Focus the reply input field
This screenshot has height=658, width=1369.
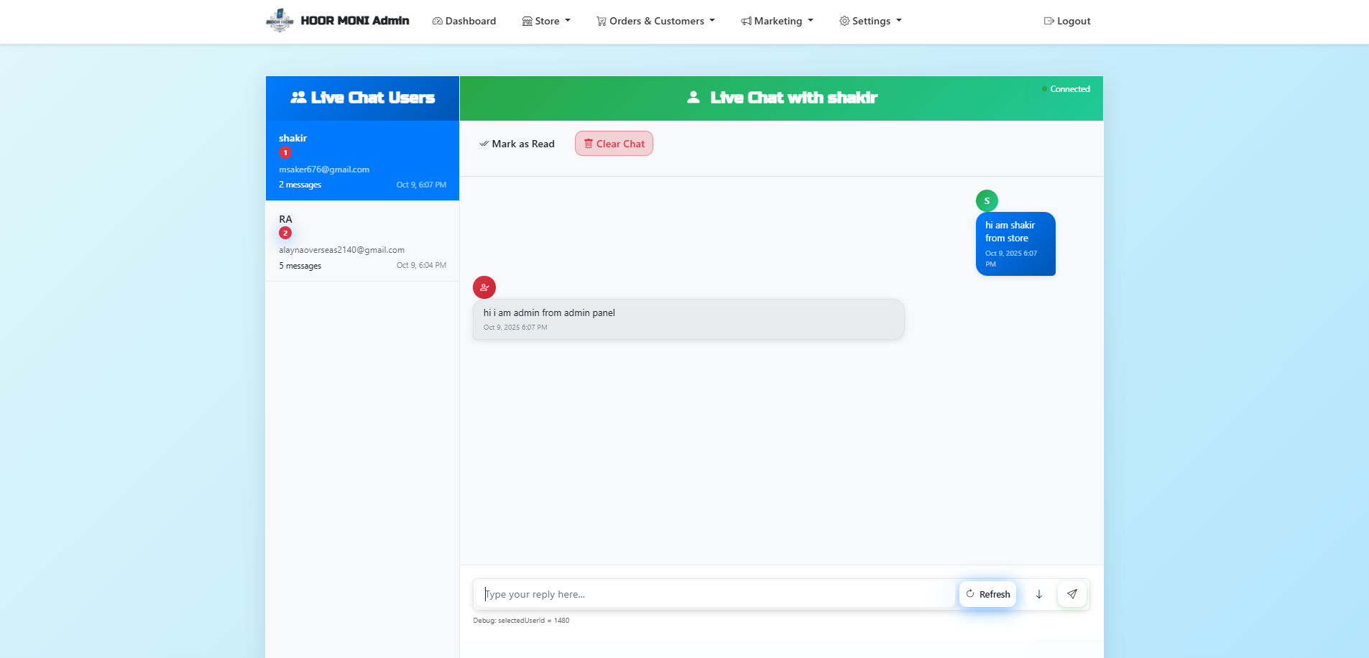pyautogui.click(x=717, y=594)
